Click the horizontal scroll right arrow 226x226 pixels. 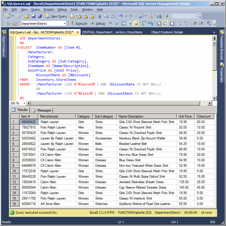pos(210,103)
